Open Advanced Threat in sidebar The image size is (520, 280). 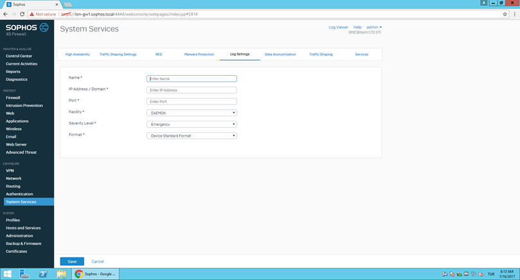pyautogui.click(x=21, y=152)
